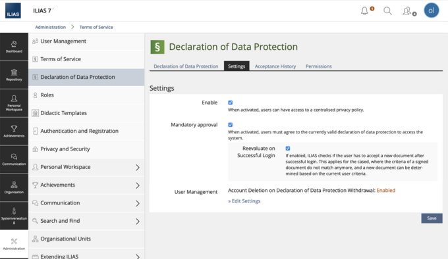Switch to Declaration of Data Protection tab
This screenshot has height=259, width=448.
pyautogui.click(x=186, y=66)
